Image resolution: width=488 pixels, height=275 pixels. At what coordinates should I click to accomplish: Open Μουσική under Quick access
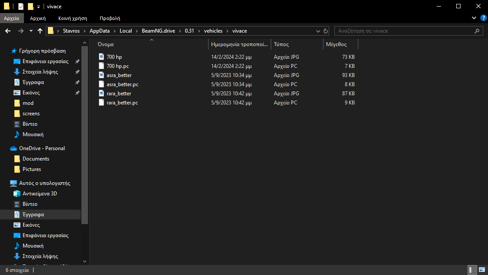coord(33,134)
